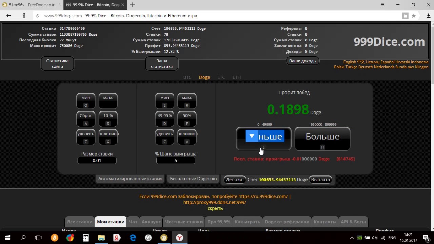The height and width of the screenshot is (244, 434).
Task: Double the bet with 'удвоить' Z
Action: tap(86, 137)
